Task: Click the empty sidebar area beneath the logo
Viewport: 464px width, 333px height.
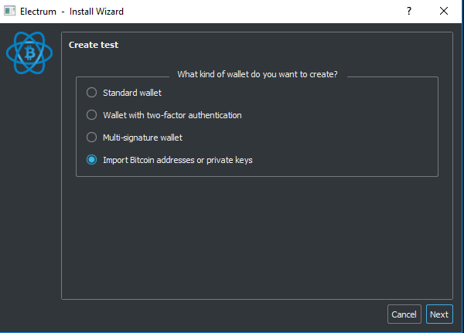Action: click(29, 193)
